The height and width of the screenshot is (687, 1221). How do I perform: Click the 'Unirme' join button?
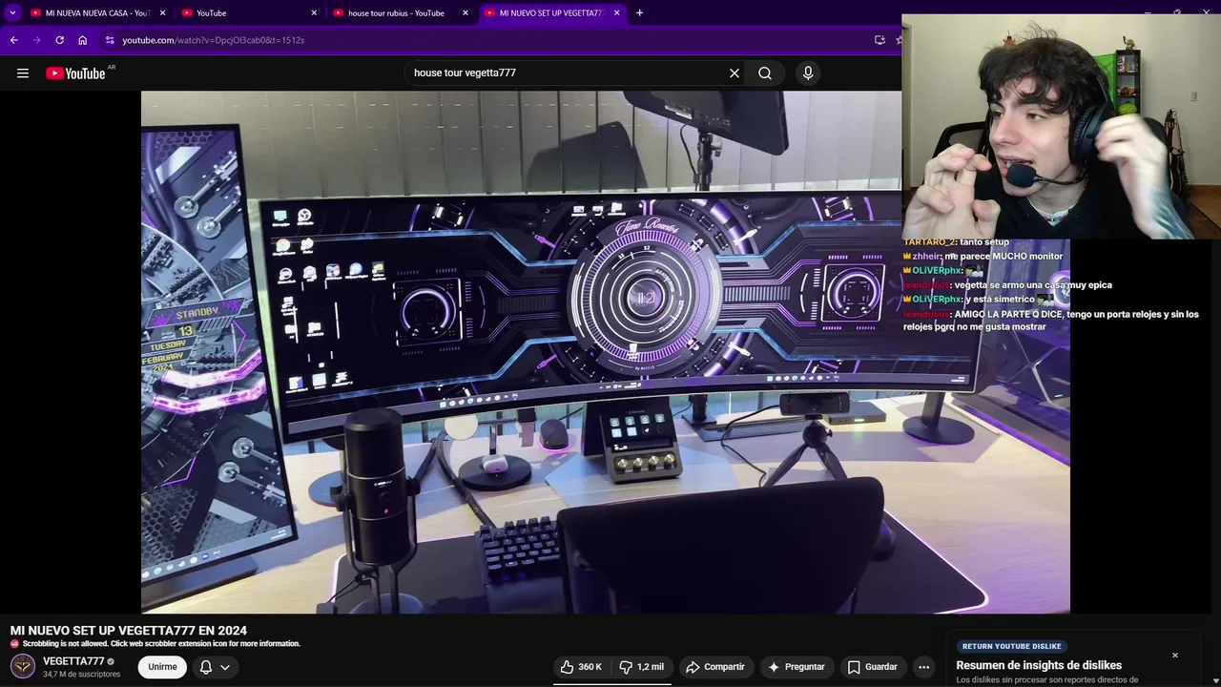pos(162,667)
